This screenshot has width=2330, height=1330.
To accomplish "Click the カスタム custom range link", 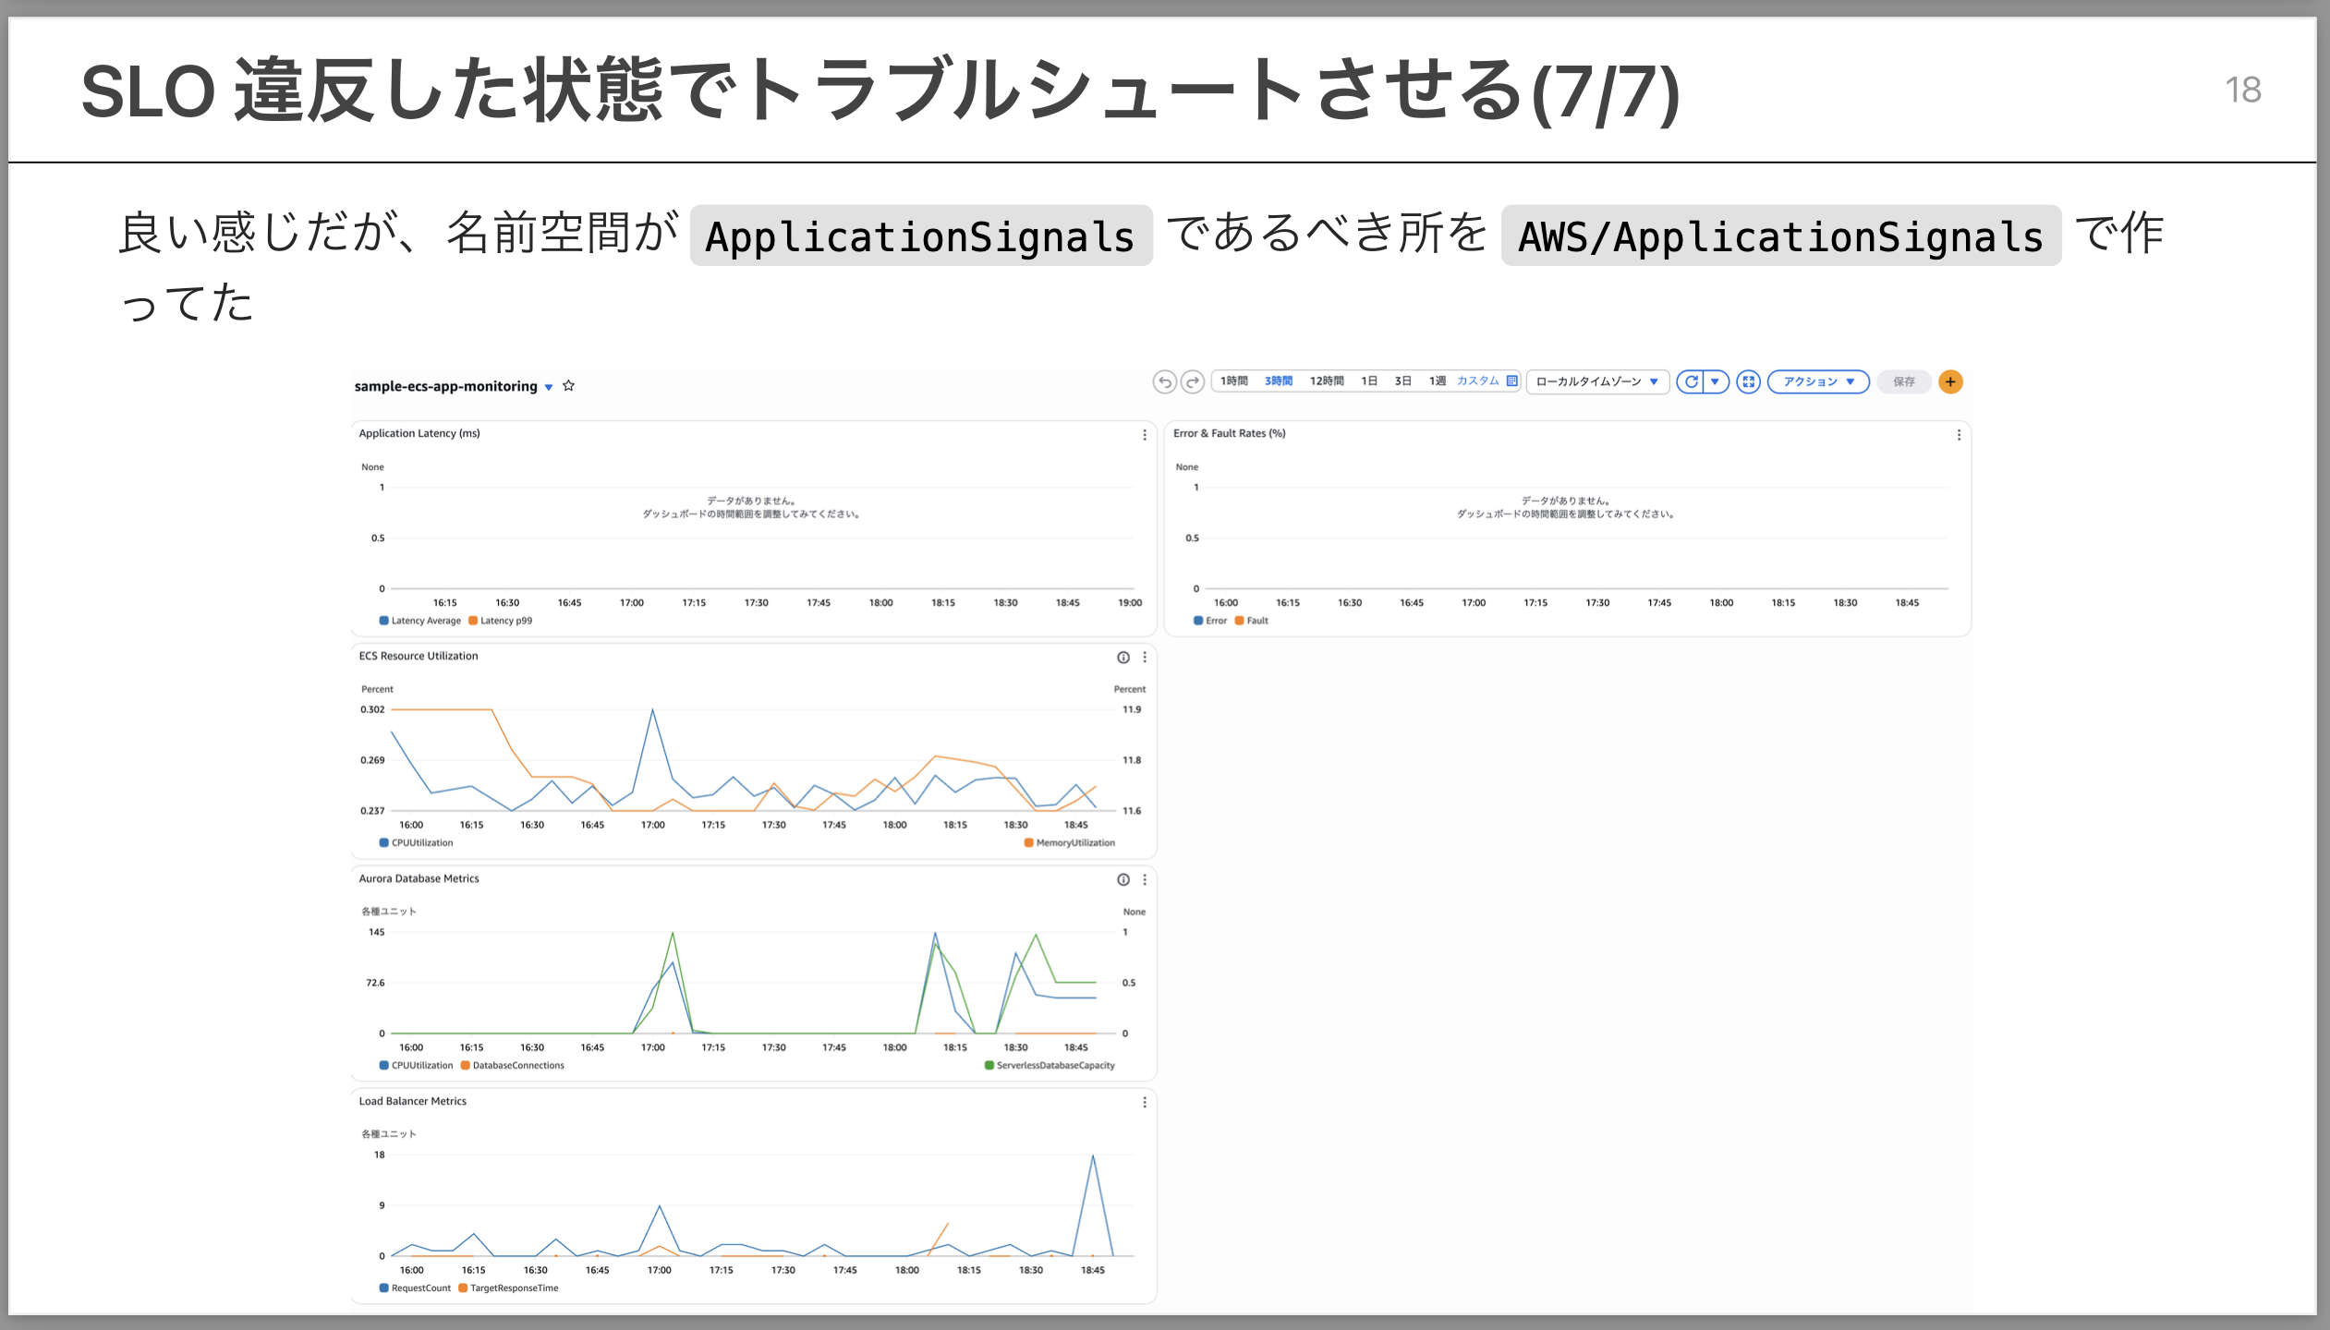I will [x=1477, y=381].
